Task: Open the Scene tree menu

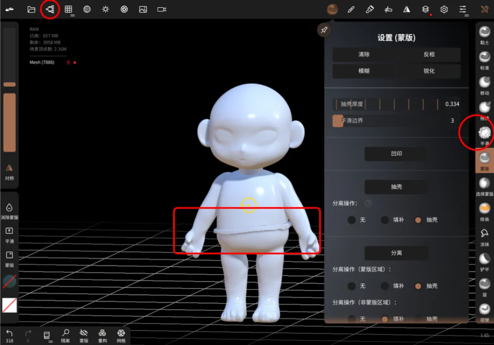Action: pyautogui.click(x=50, y=10)
